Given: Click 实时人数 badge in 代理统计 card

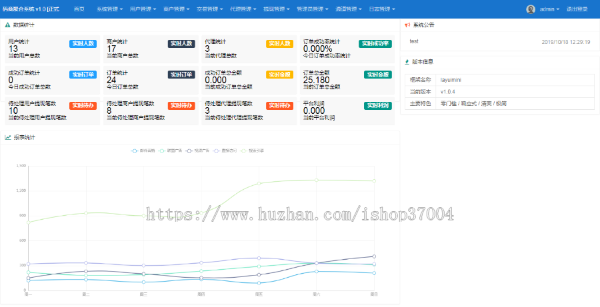Looking at the screenshot, I should pyautogui.click(x=280, y=43).
